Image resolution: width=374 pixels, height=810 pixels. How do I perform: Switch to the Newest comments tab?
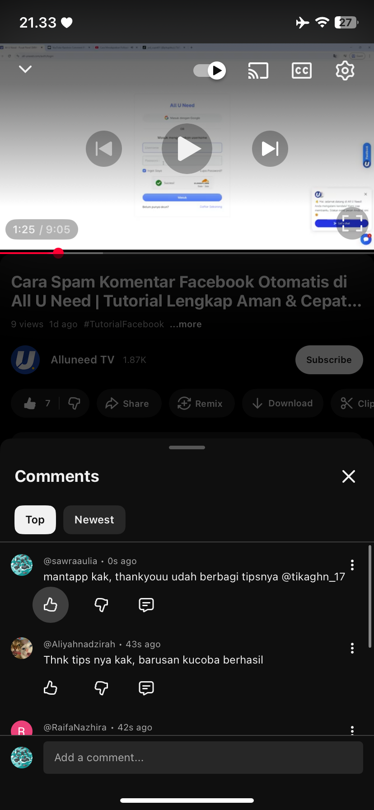tap(94, 520)
